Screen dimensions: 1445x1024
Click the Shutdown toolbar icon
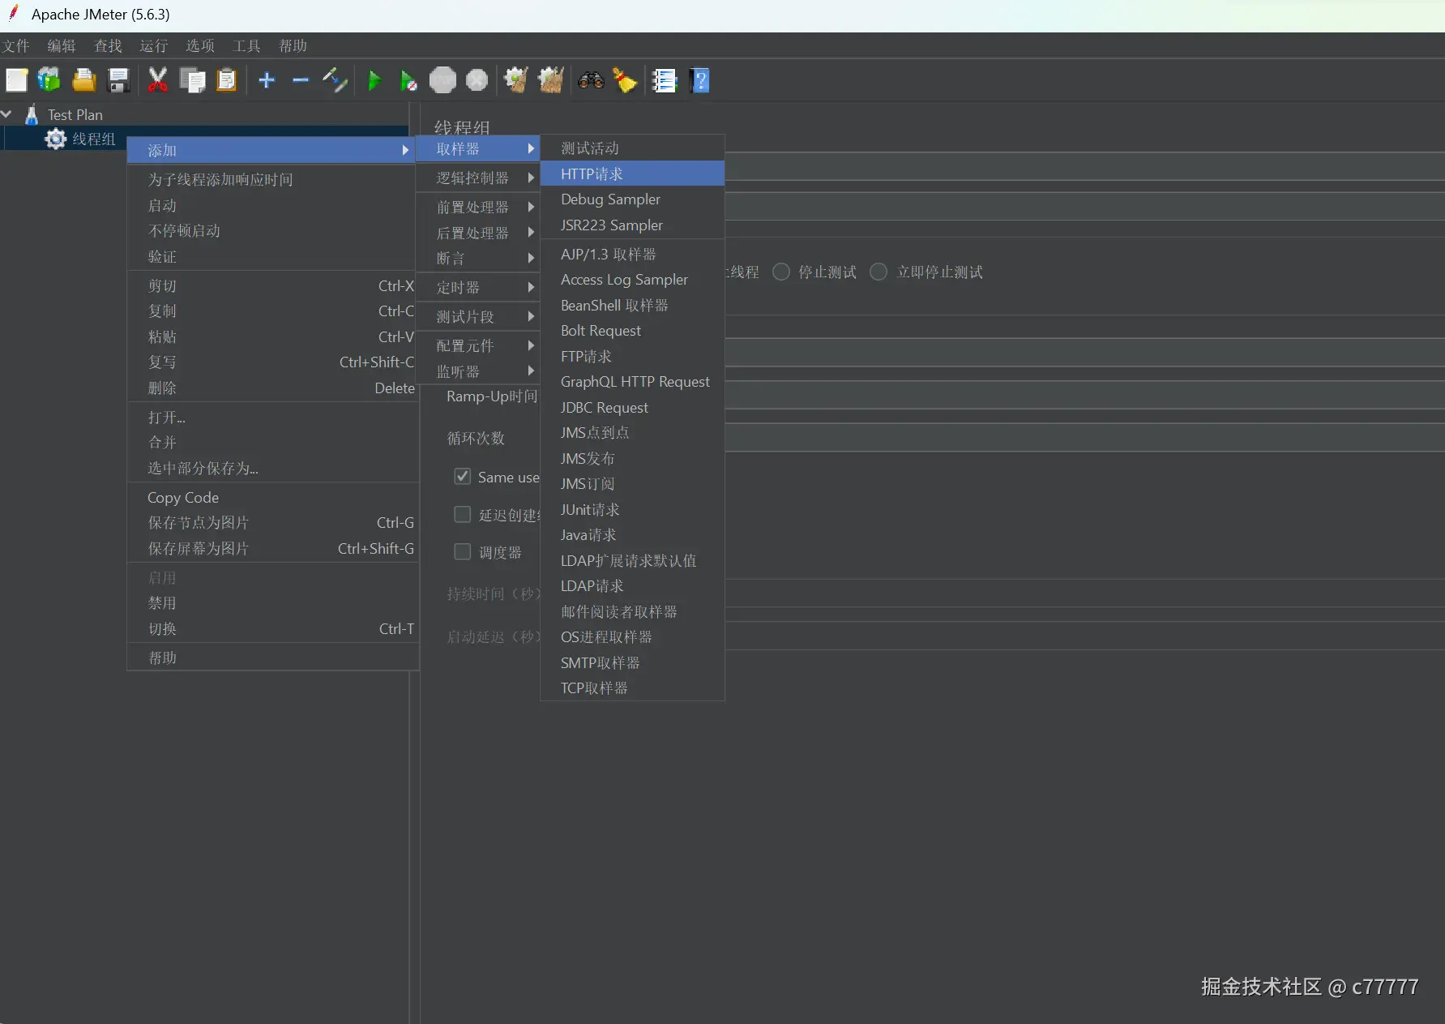tap(477, 80)
